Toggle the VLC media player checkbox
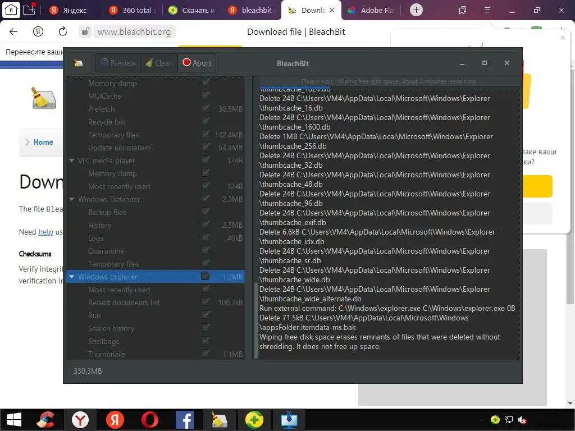 (206, 160)
